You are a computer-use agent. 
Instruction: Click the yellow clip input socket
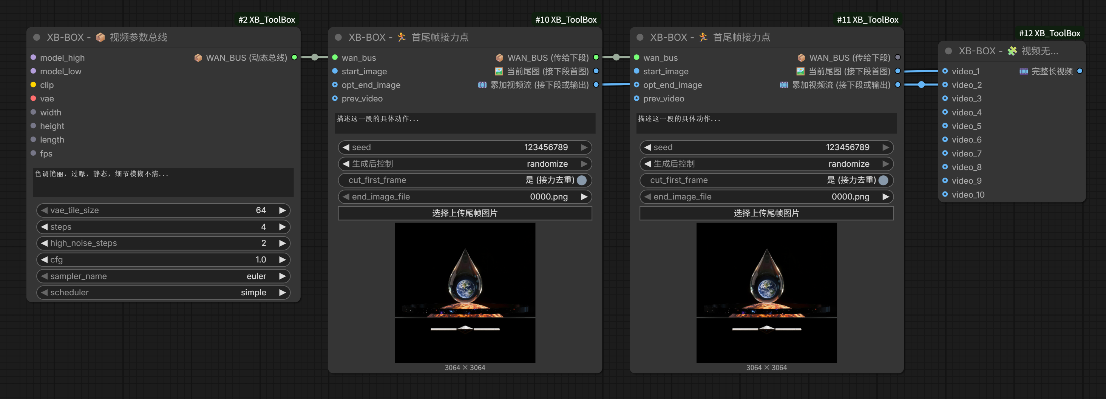click(x=33, y=85)
